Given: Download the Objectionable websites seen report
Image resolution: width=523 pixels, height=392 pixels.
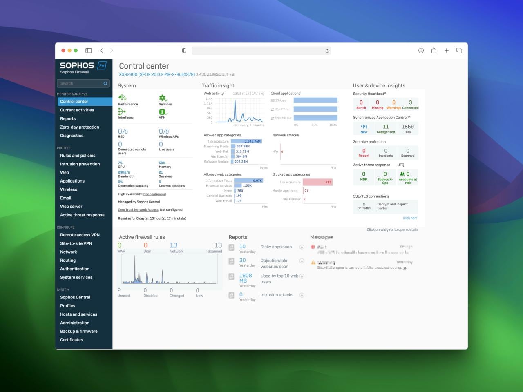Looking at the screenshot, I should pos(302,261).
